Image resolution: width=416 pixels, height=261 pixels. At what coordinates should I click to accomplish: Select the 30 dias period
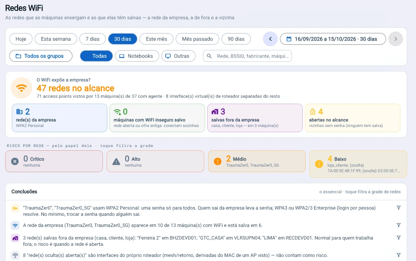tap(123, 39)
